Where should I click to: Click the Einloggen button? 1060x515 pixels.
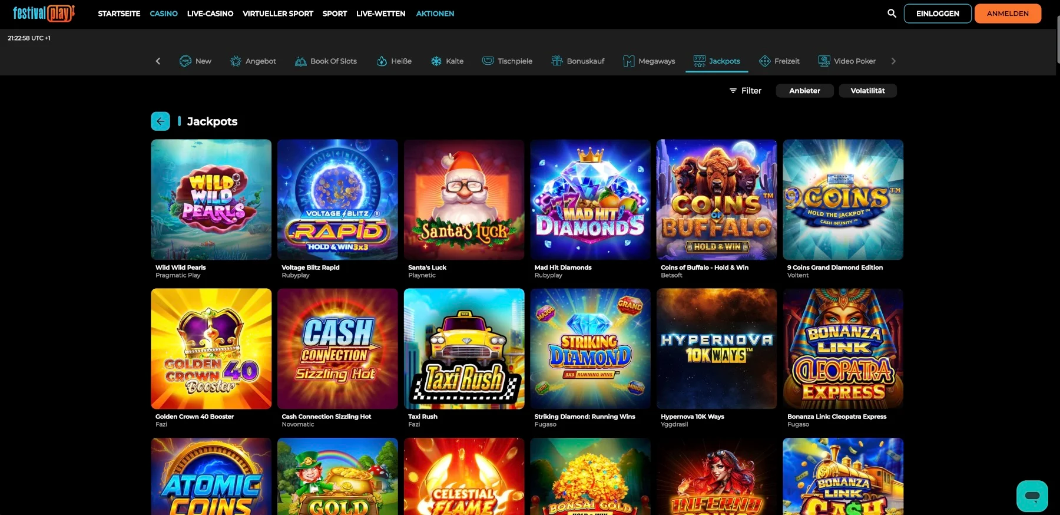click(x=938, y=14)
